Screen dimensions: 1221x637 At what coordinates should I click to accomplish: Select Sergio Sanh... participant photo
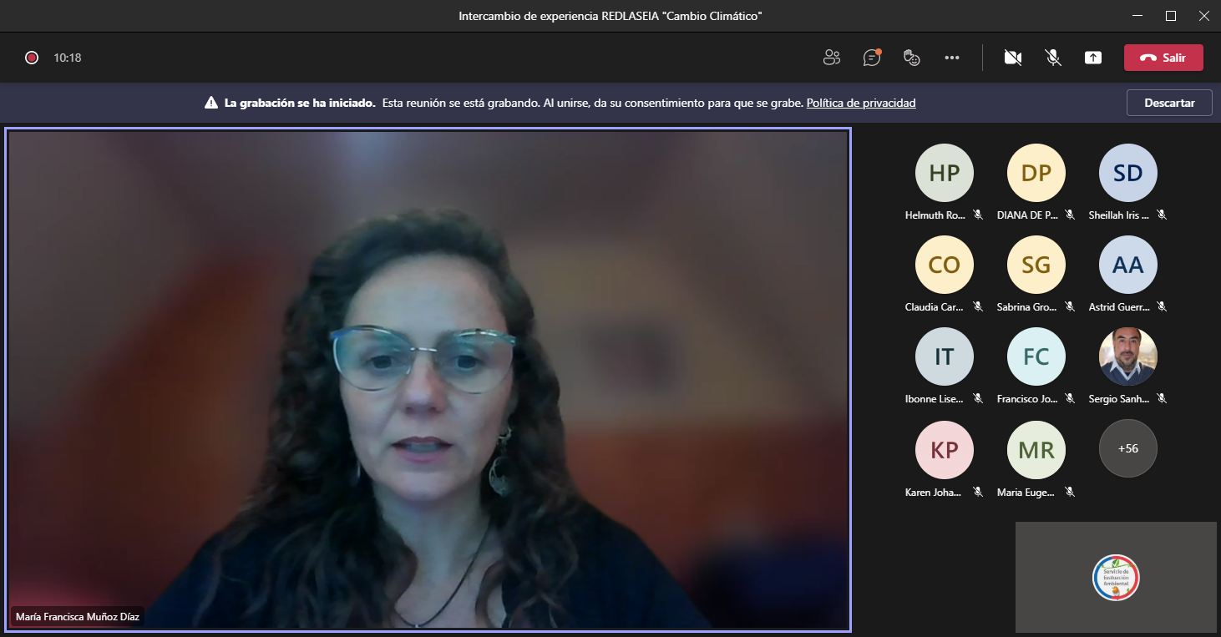(x=1127, y=356)
